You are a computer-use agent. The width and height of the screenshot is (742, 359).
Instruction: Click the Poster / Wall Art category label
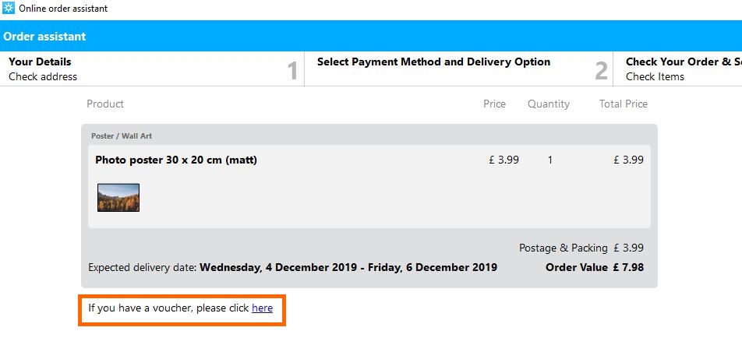point(122,136)
